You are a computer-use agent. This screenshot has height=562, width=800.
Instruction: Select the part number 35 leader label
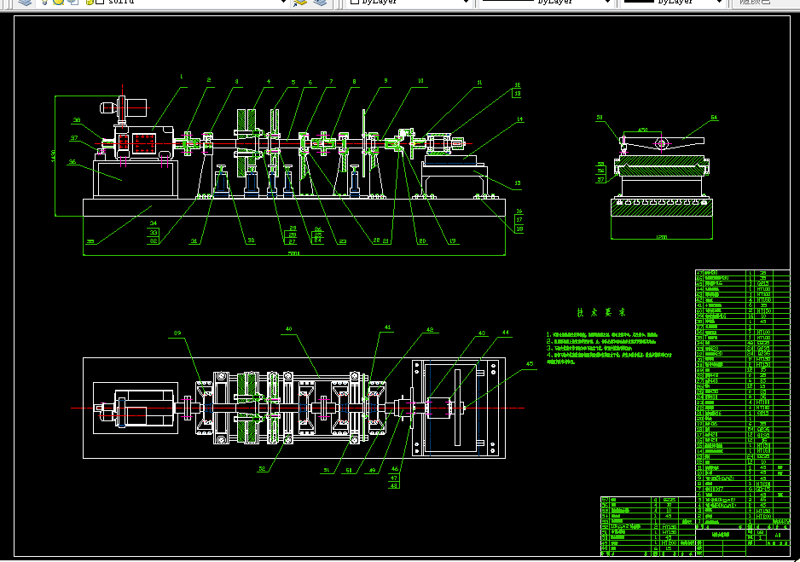pyautogui.click(x=90, y=241)
